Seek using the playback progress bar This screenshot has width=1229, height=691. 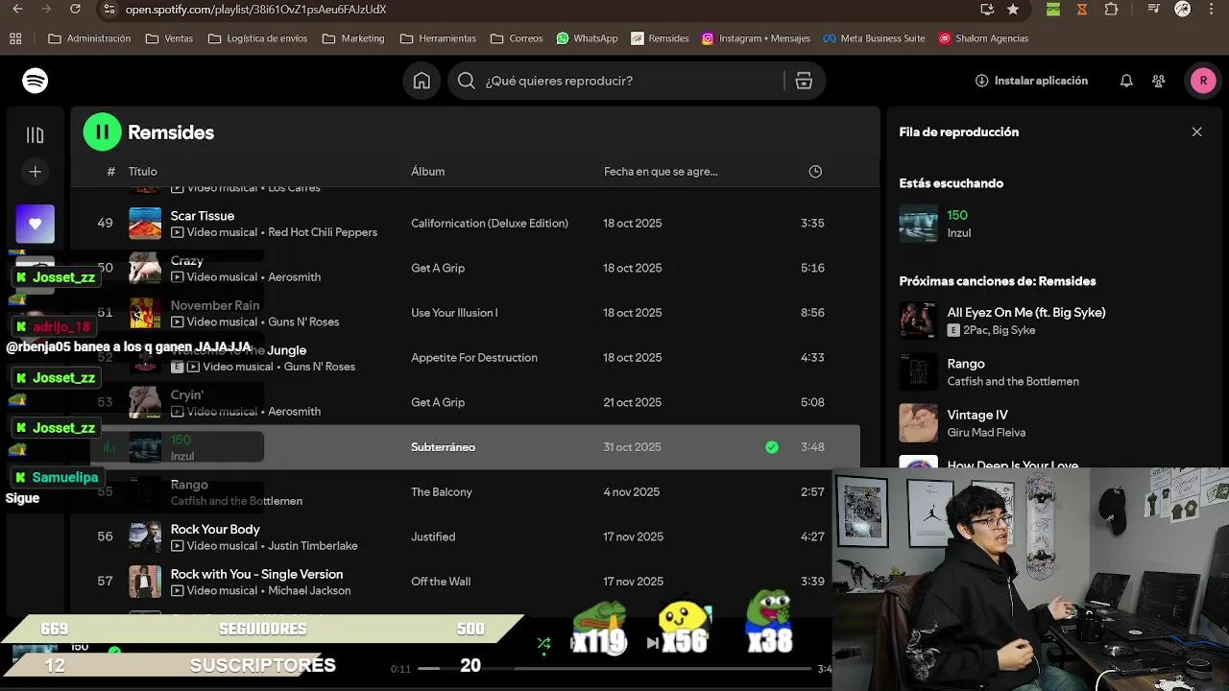(x=615, y=668)
